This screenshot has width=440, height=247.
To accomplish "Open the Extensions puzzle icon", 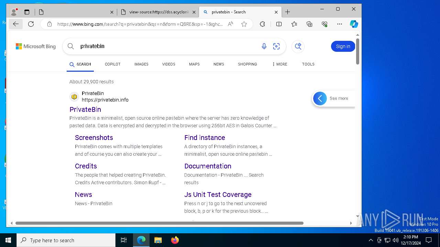I will (262, 24).
